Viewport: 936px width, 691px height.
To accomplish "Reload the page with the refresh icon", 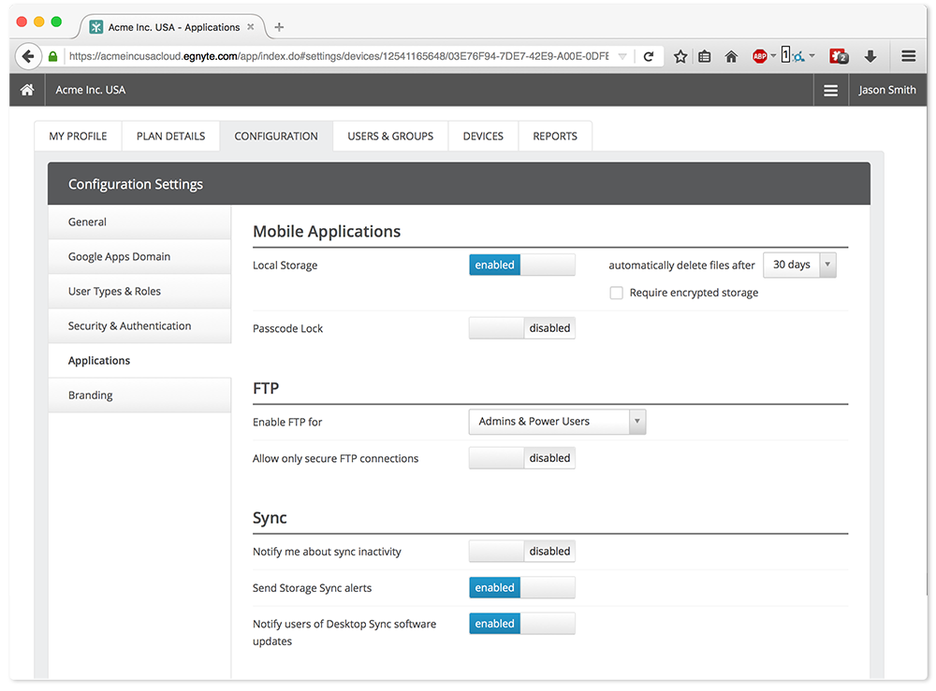I will click(x=648, y=57).
